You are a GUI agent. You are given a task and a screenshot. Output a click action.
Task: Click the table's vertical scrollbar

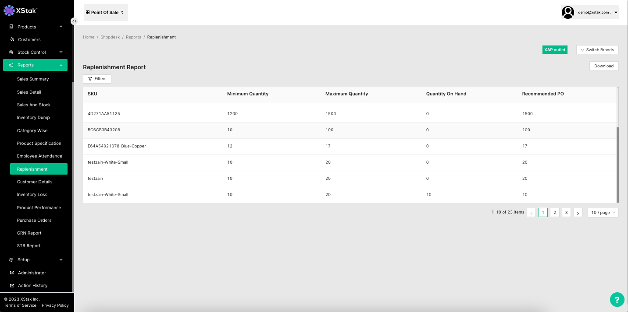[617, 164]
